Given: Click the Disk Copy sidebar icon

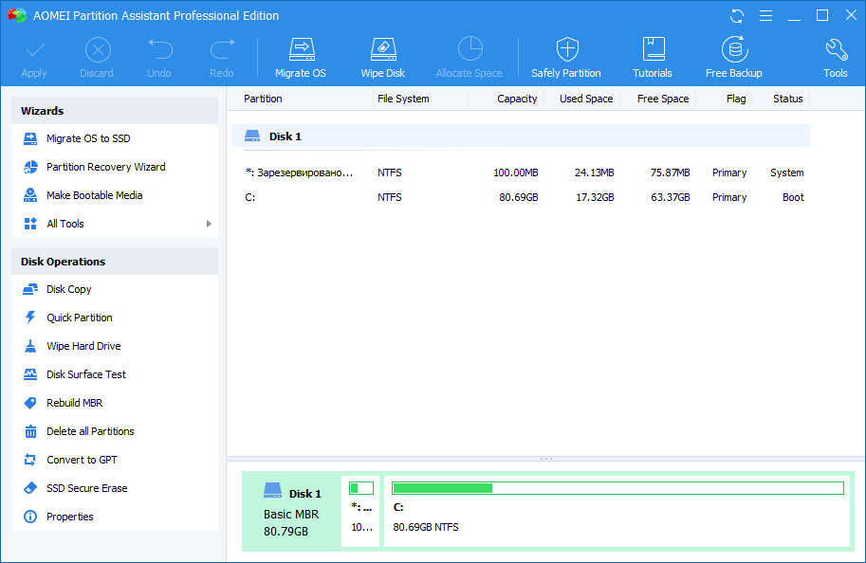Looking at the screenshot, I should 30,289.
